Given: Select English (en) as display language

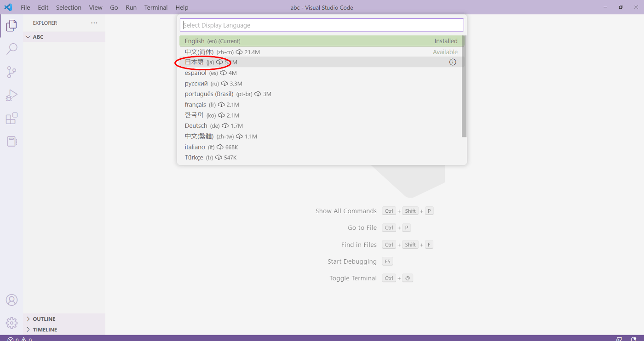Looking at the screenshot, I should [321, 41].
